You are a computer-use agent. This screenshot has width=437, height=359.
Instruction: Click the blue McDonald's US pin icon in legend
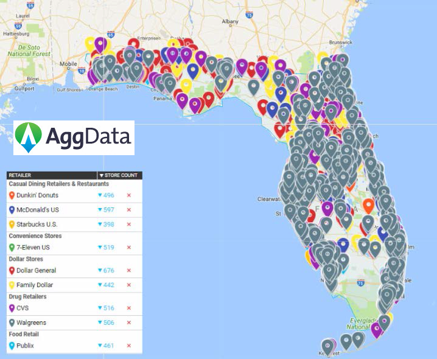(12, 210)
